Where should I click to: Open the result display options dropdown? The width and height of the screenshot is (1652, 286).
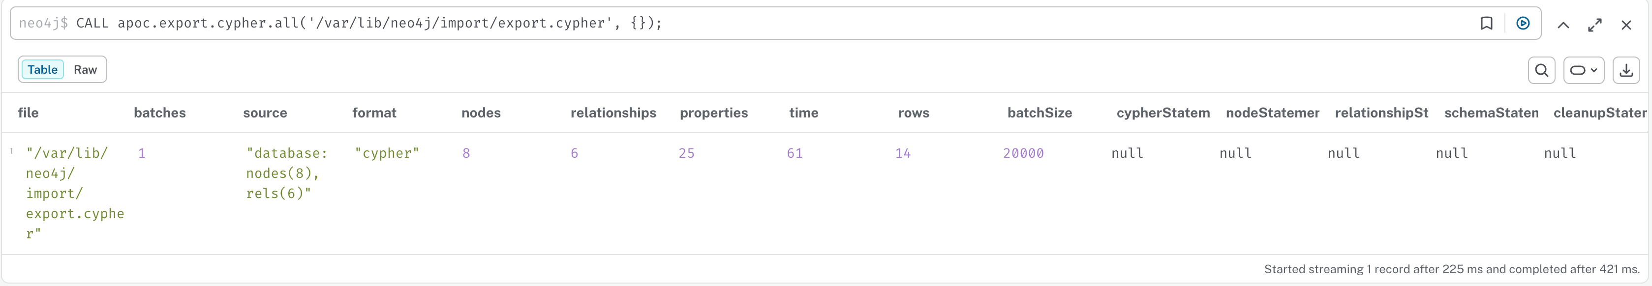(x=1584, y=71)
